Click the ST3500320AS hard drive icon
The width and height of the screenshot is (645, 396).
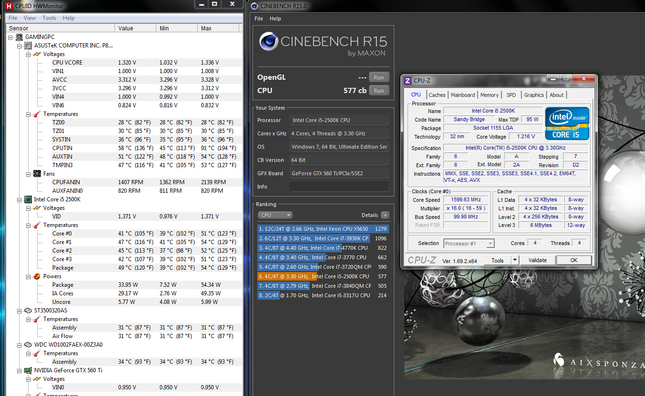28,311
